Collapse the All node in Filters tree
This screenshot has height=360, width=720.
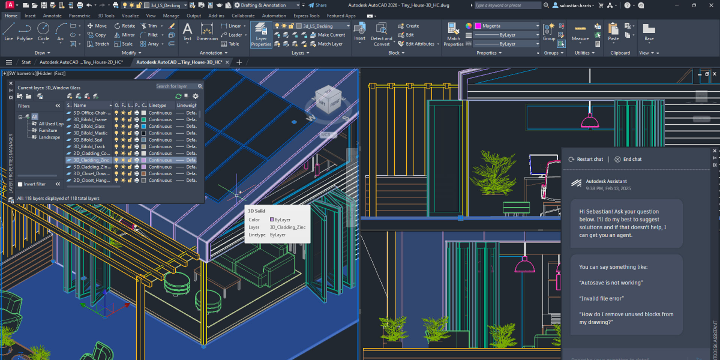tap(20, 117)
